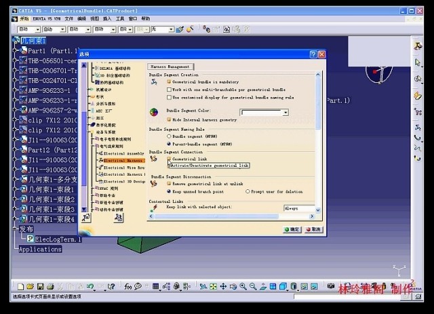434x314 pixels.
Task: Click the options panel vertical scrollbar down arrow
Action: (x=318, y=210)
